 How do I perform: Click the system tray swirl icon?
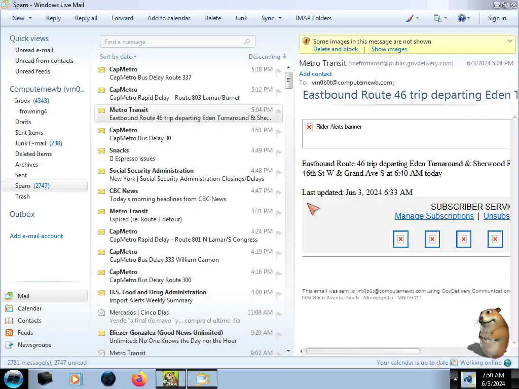tap(469, 379)
